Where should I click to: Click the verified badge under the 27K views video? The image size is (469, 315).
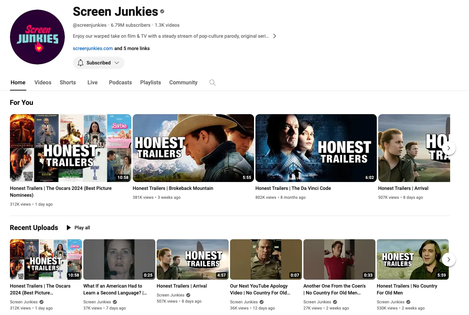point(335,302)
